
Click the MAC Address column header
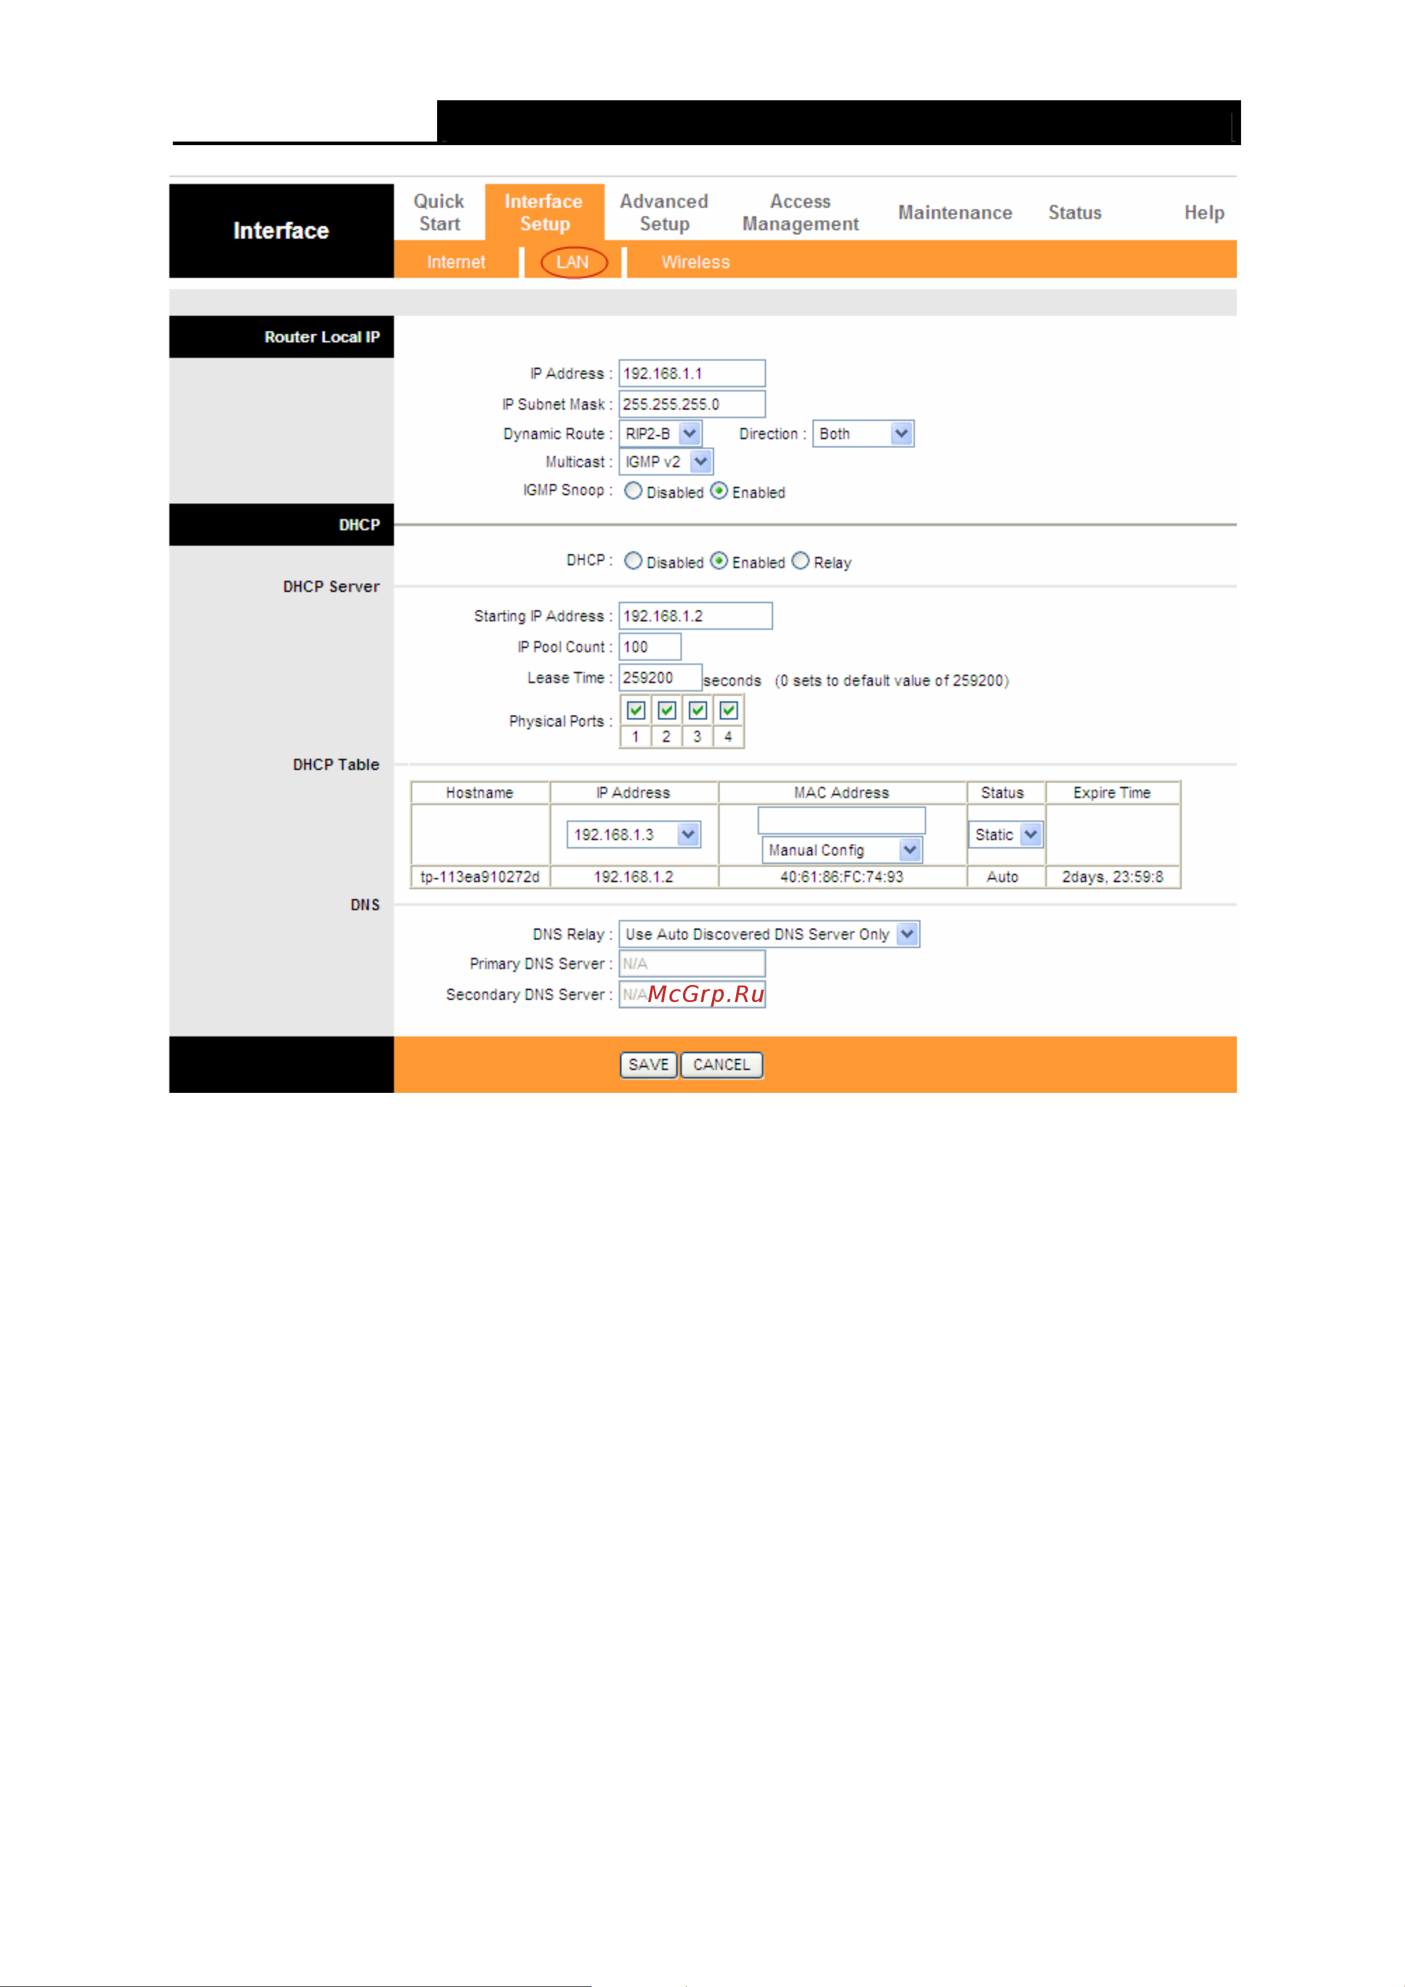(842, 793)
